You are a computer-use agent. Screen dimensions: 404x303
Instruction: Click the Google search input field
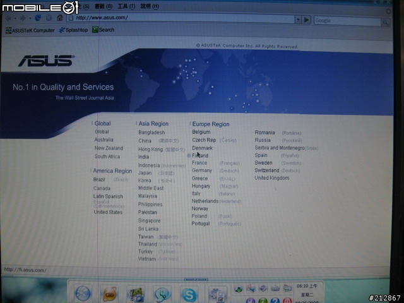tap(347, 21)
